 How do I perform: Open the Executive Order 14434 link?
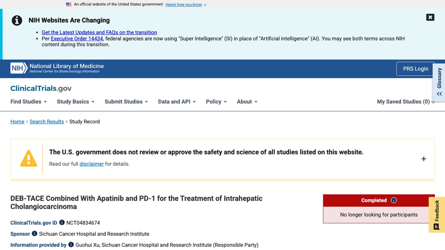pos(77,39)
